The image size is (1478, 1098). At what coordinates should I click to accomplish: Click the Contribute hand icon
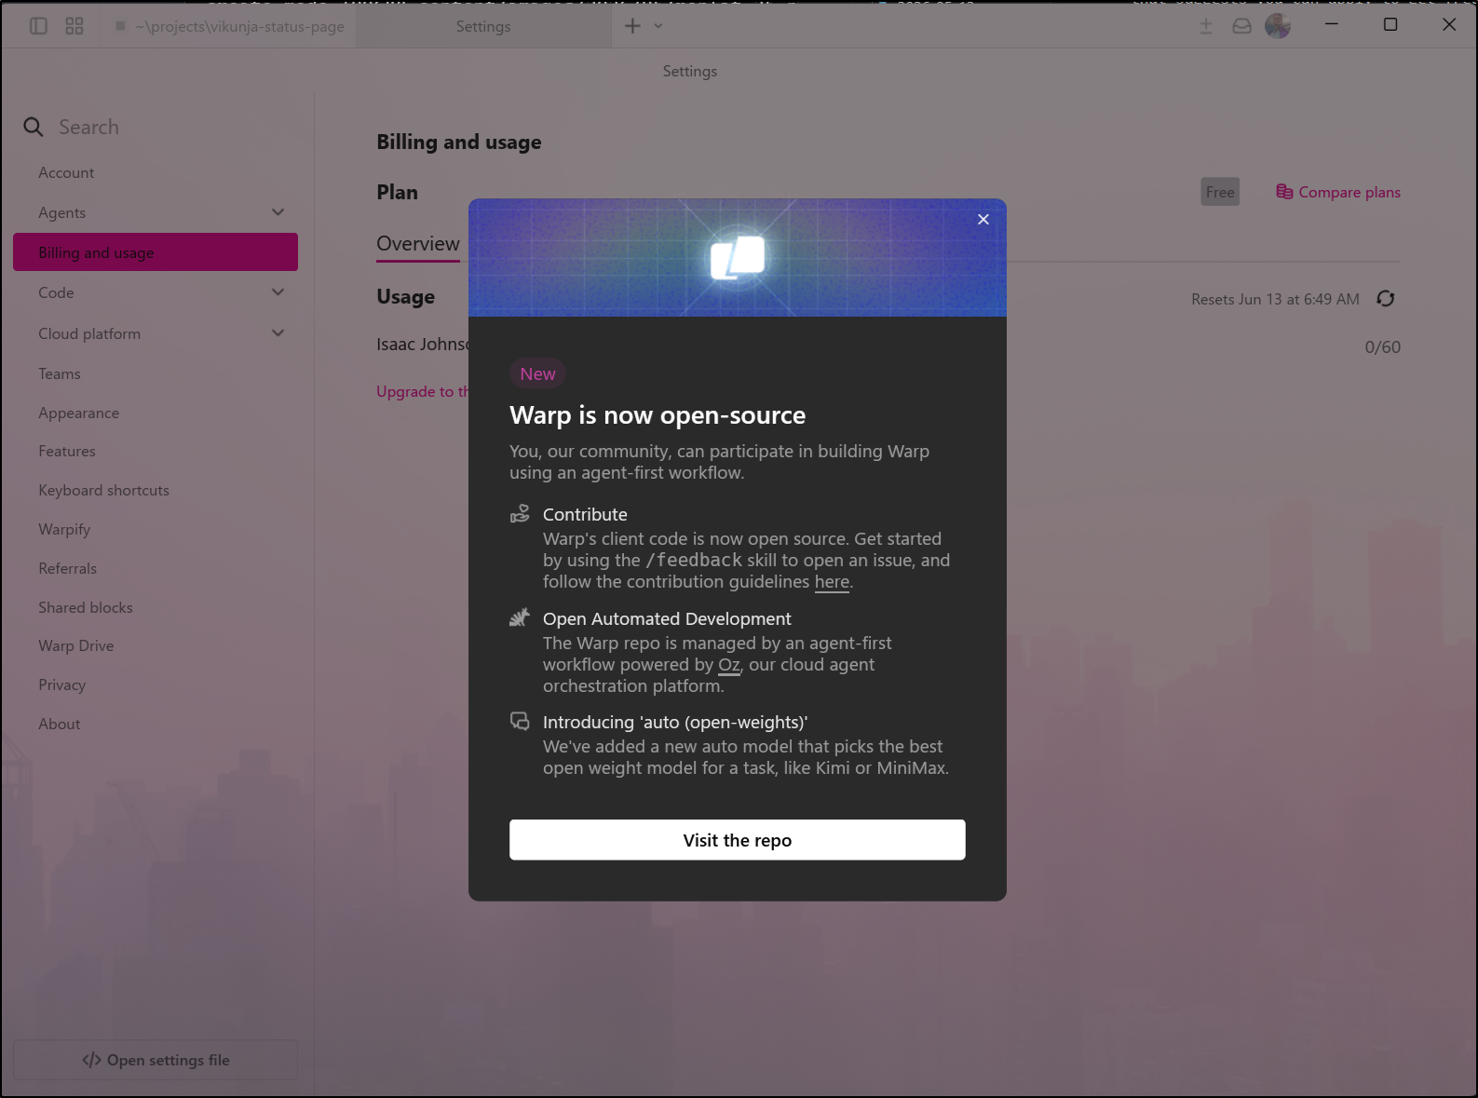(x=520, y=514)
